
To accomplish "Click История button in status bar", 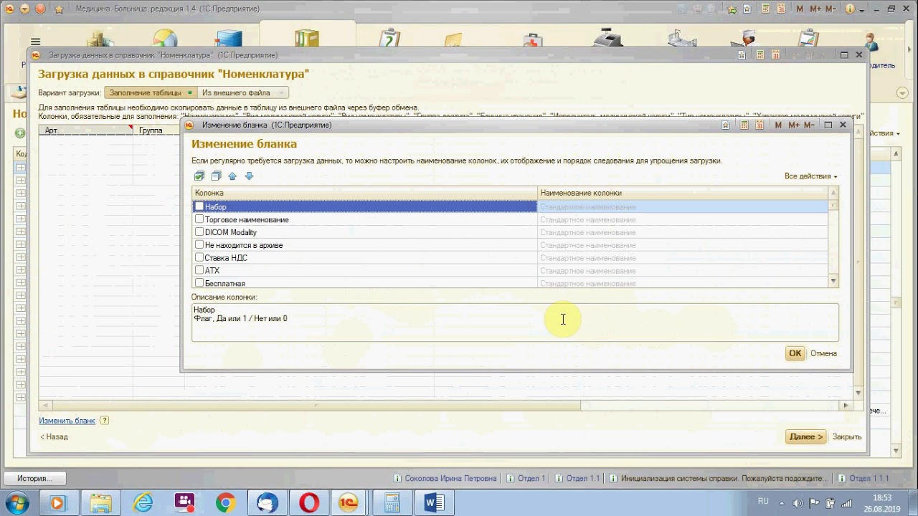I will (x=34, y=478).
